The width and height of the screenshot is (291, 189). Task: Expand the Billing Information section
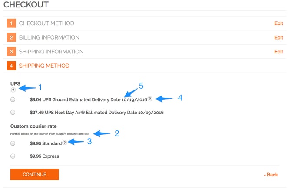coord(49,38)
